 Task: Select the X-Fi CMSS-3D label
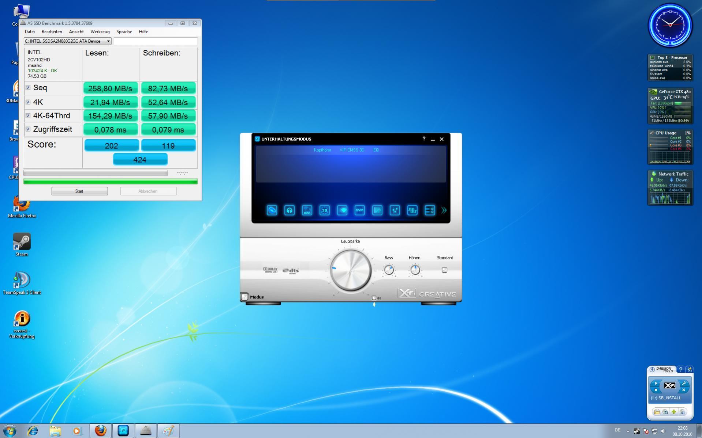tap(352, 150)
